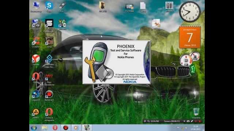Open the CCleaner desktop shortcut
This screenshot has width=234, height=131.
pos(36,42)
